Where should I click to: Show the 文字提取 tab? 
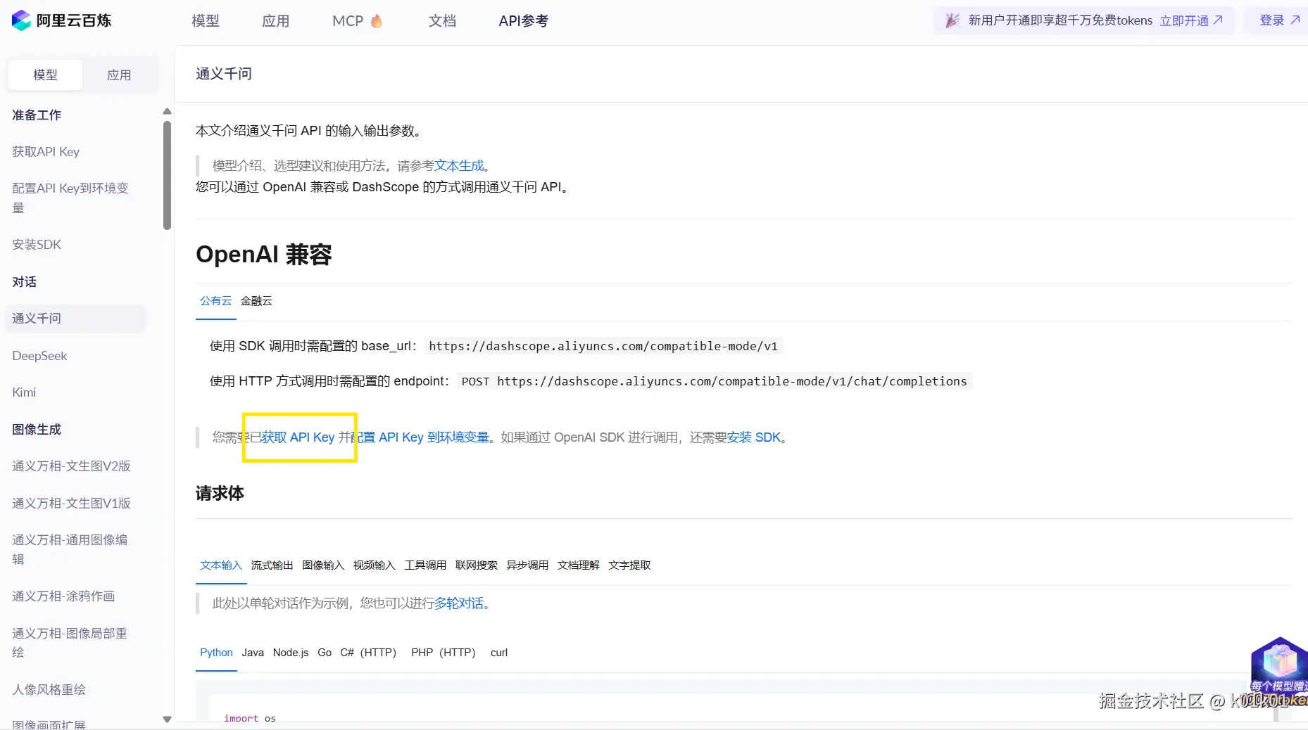pyautogui.click(x=629, y=565)
